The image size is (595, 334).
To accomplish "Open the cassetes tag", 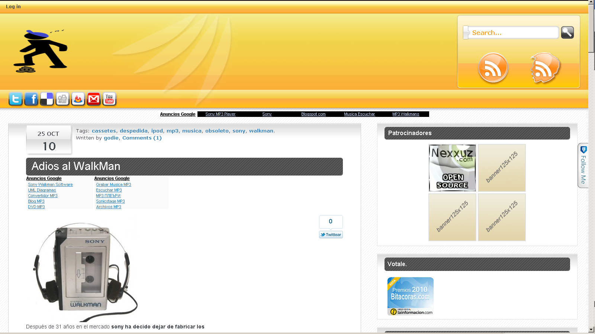I will (104, 131).
